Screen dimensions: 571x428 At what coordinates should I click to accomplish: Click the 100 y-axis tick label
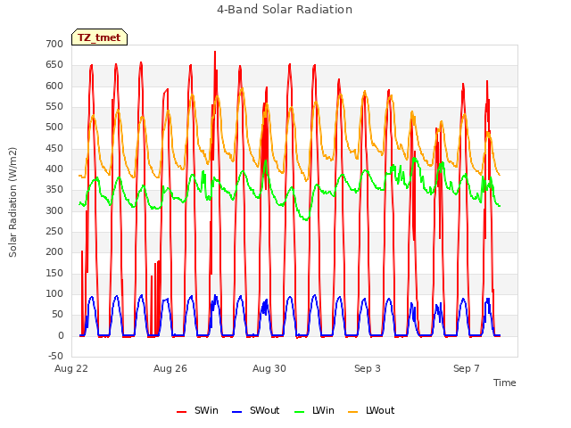[x=54, y=293]
